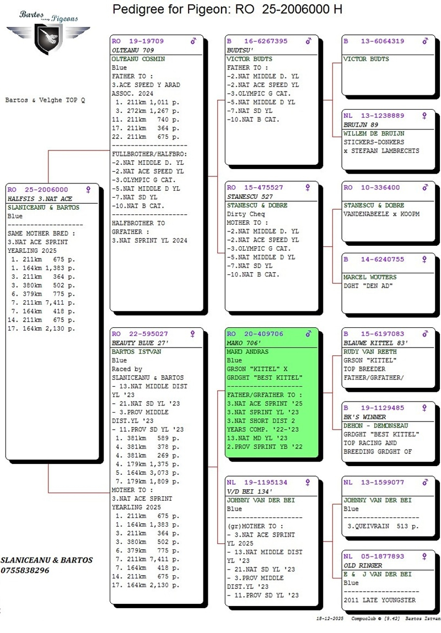Screen dimensions: 441x633
Task: Click male symbol on RO 19-19709 box
Action: pyautogui.click(x=193, y=41)
